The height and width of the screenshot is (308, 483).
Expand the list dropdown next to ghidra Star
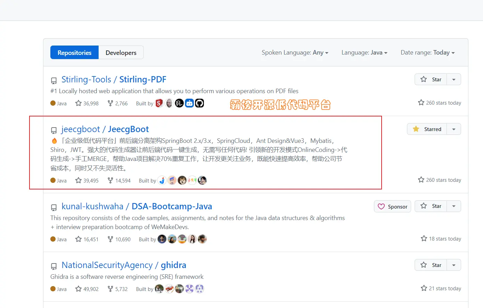[454, 265]
